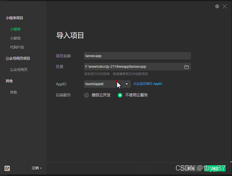The height and width of the screenshot is (176, 232).
Task: Focus the 目录 path input field
Action: tap(137, 67)
